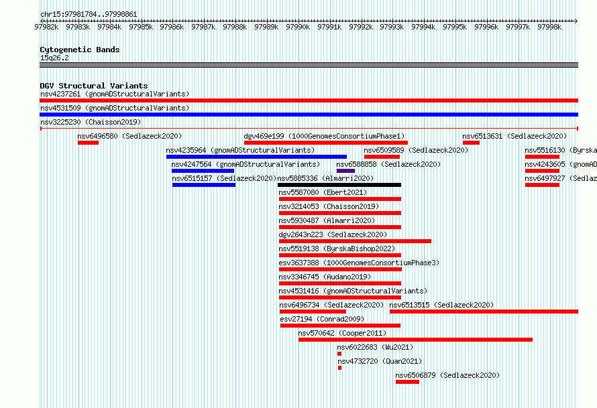Click the nsv4247564 gnomAD label
The width and height of the screenshot is (597, 408).
(x=246, y=164)
